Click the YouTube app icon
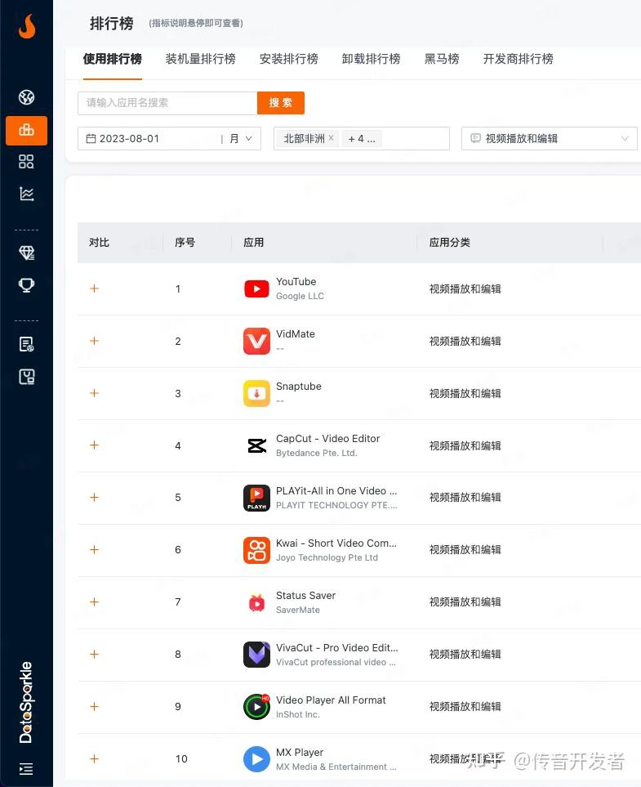Screen dimensions: 641x787 click(x=256, y=288)
